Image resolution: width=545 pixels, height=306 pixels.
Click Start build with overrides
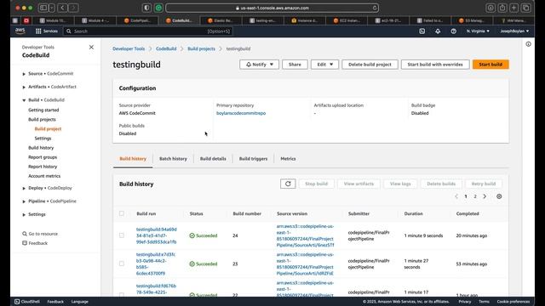click(x=435, y=65)
